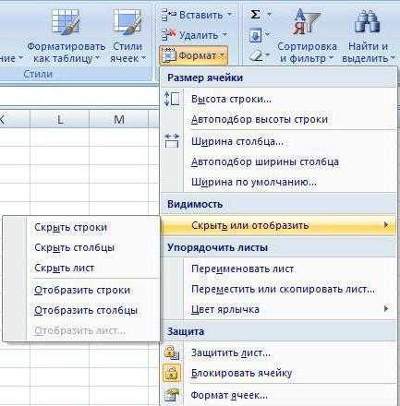Open the Удалить dropdown arrow
The image size is (400, 406).
tap(225, 35)
